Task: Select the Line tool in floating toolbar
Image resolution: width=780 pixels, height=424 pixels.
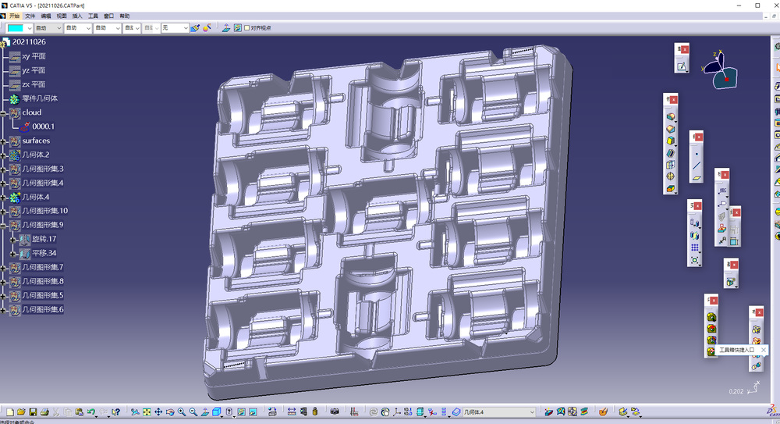Action: click(696, 166)
